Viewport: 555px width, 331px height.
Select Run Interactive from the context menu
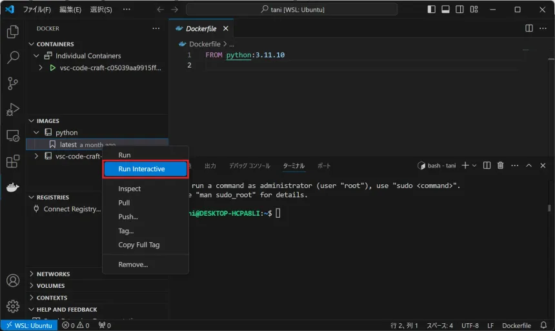141,169
